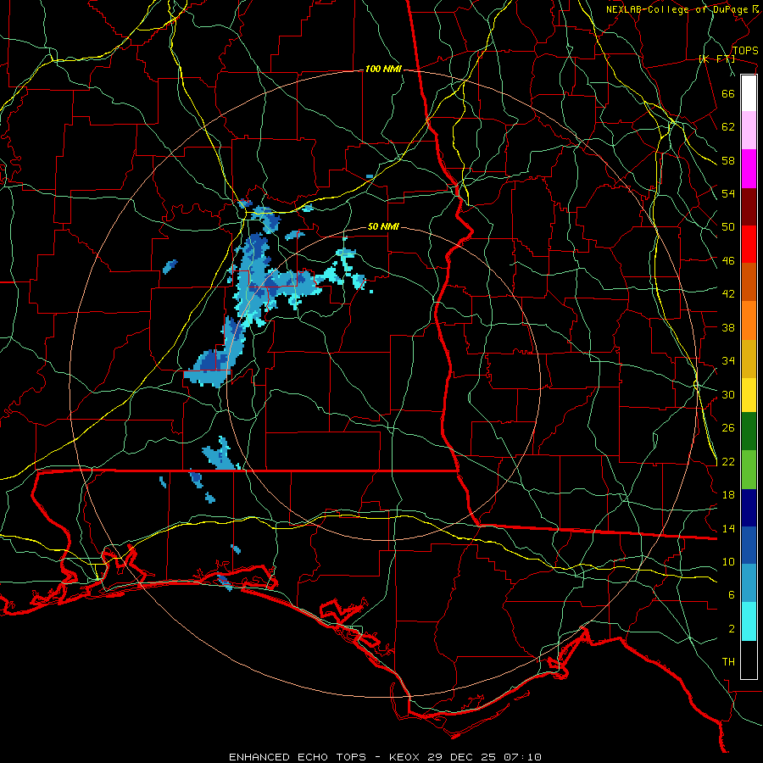Click the '18' legend value label
This screenshot has width=763, height=763.
pos(728,495)
